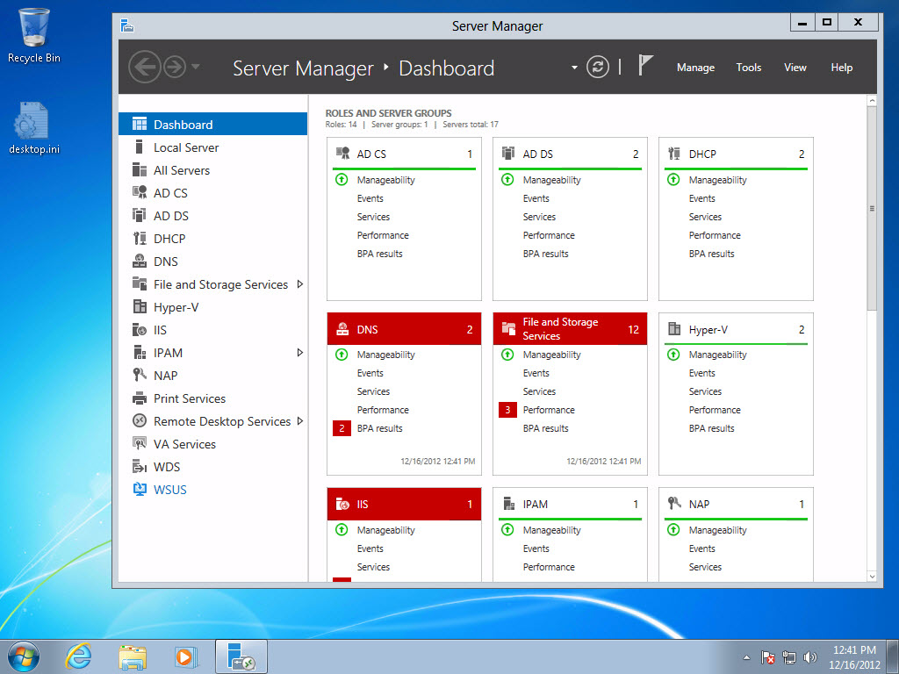Open the Manage menu
899x674 pixels.
click(695, 67)
